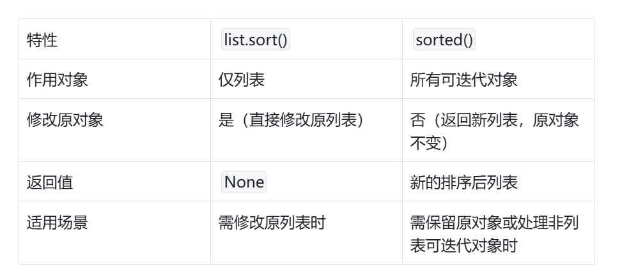This screenshot has height=280, width=622.
Task: Click the 修改原对象 row label
Action: point(65,121)
